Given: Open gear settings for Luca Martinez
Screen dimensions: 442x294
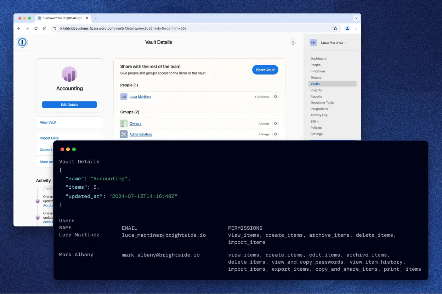Looking at the screenshot, I should point(276,96).
